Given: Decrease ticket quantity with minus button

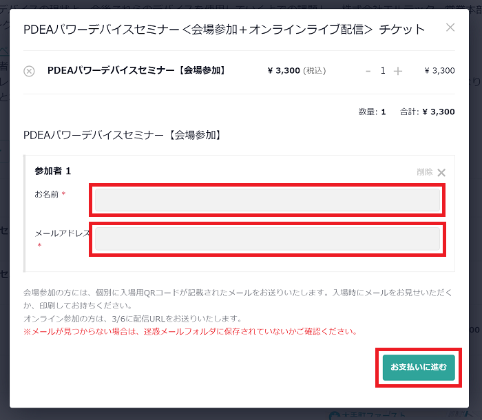Looking at the screenshot, I should (368, 72).
